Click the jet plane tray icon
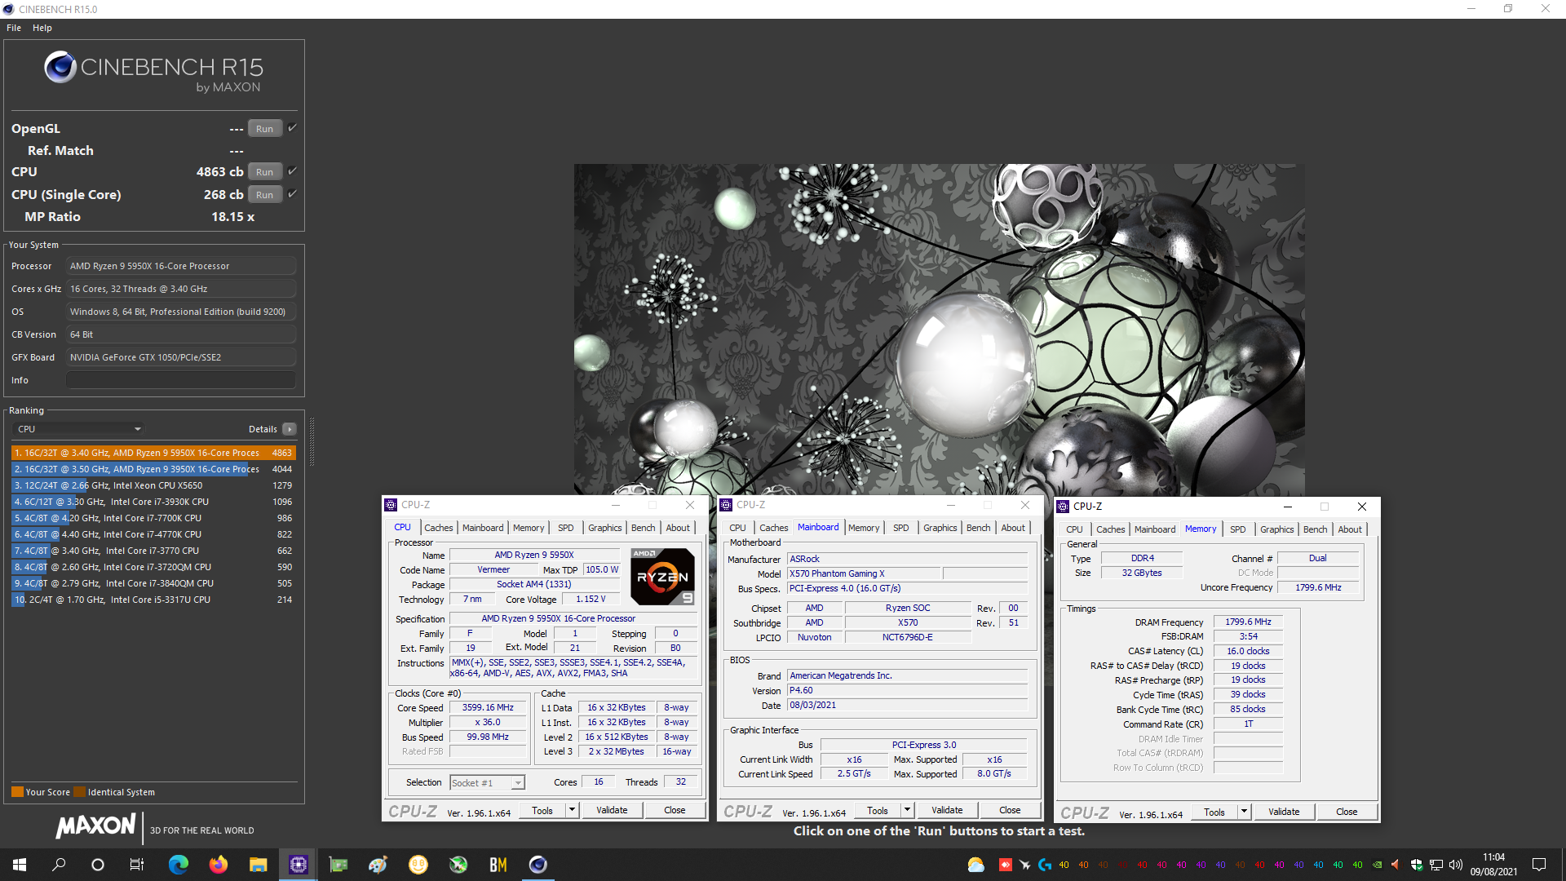The height and width of the screenshot is (881, 1566). pos(1025,865)
